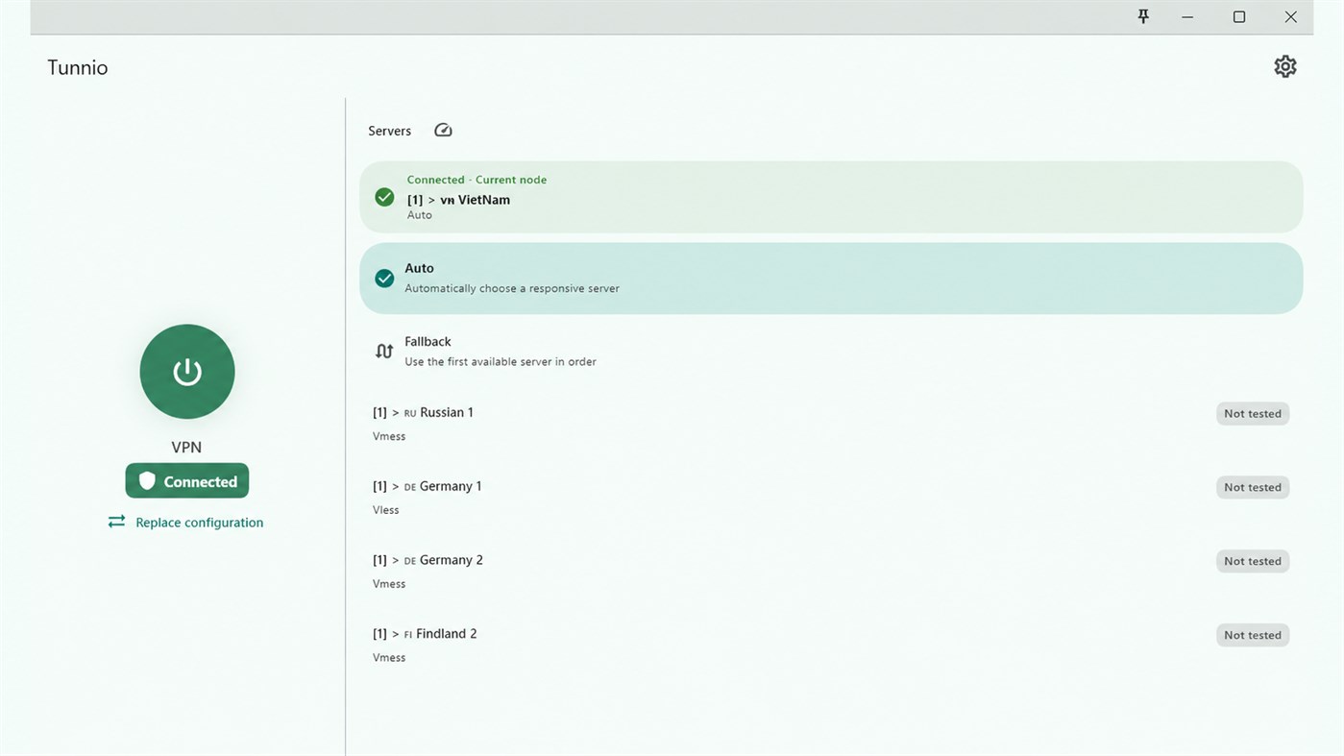Click the shield icon in Connected button
This screenshot has height=756, width=1344.
point(147,481)
